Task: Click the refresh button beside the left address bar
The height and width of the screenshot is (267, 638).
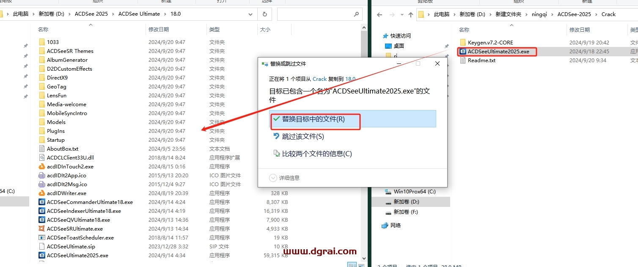Action: pos(265,14)
